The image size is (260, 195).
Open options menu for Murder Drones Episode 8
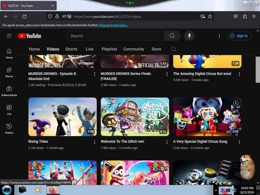pos(94,74)
